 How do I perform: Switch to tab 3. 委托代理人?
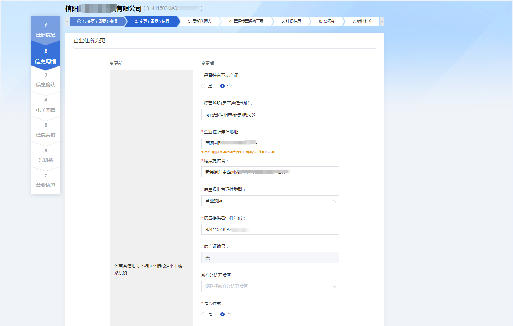coord(200,22)
